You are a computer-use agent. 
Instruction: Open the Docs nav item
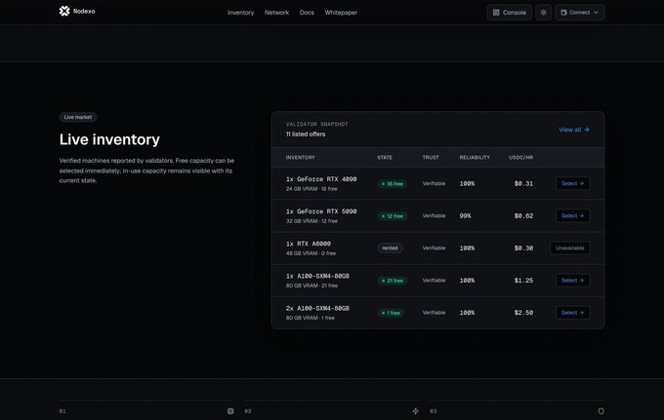307,13
